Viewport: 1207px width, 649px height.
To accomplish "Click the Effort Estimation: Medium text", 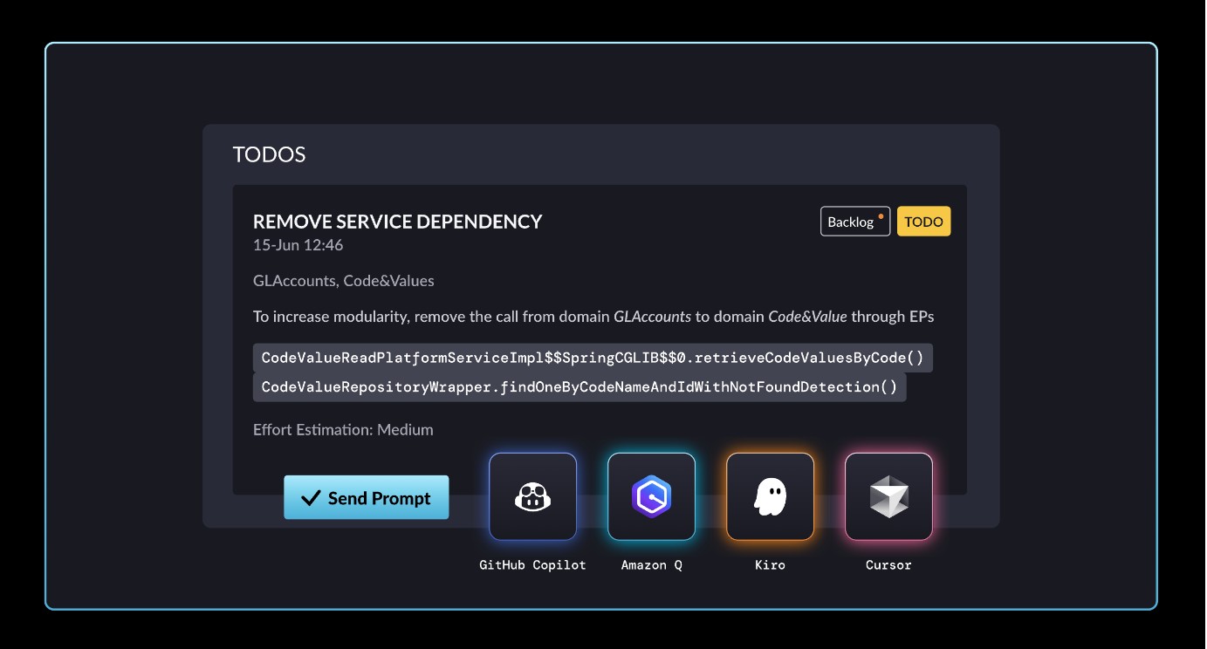I will [x=343, y=430].
